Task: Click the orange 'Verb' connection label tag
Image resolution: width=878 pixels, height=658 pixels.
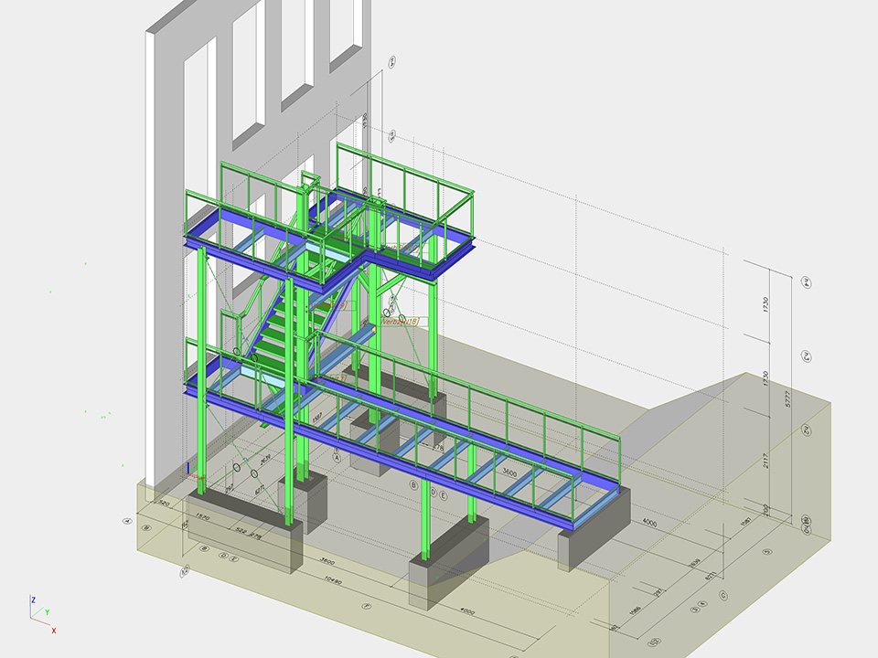Action: point(400,322)
